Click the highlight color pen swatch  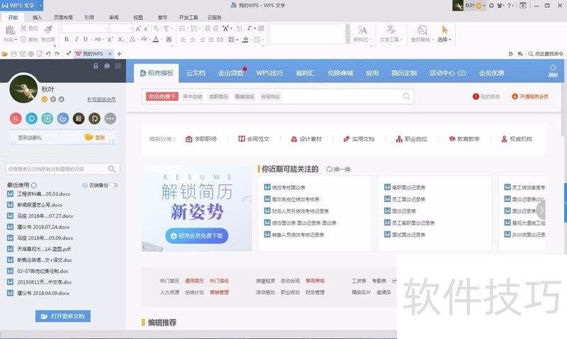[x=144, y=39]
